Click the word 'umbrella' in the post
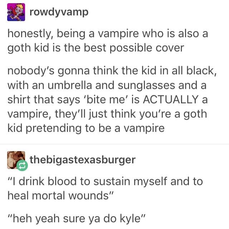This screenshot has height=229, width=229. pyautogui.click(x=70, y=85)
